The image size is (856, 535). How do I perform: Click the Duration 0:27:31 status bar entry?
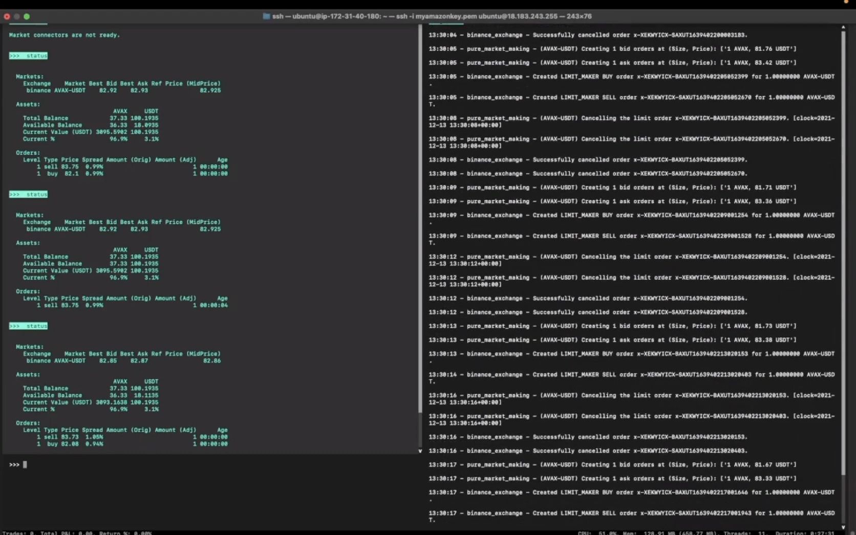(805, 533)
